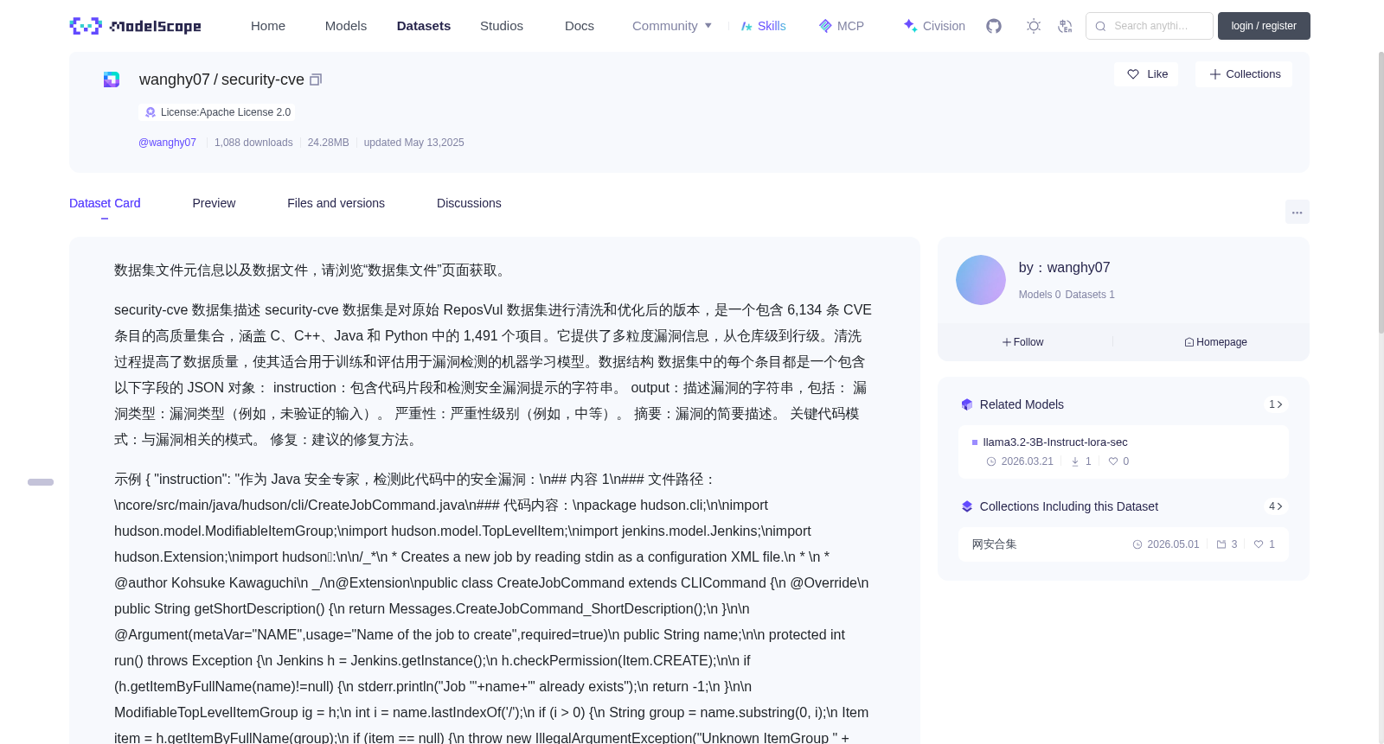Click the MCP diamond icon
This screenshot has width=1384, height=744.
tap(825, 26)
